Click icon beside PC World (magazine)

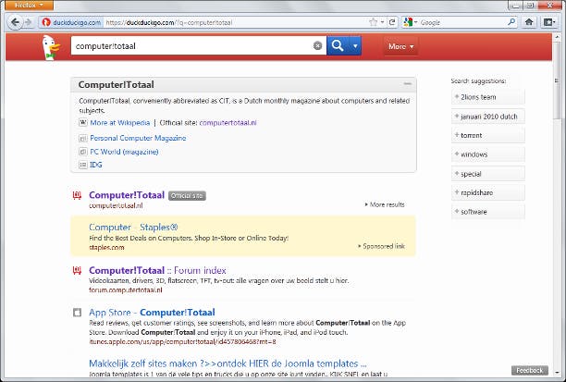pyautogui.click(x=83, y=152)
